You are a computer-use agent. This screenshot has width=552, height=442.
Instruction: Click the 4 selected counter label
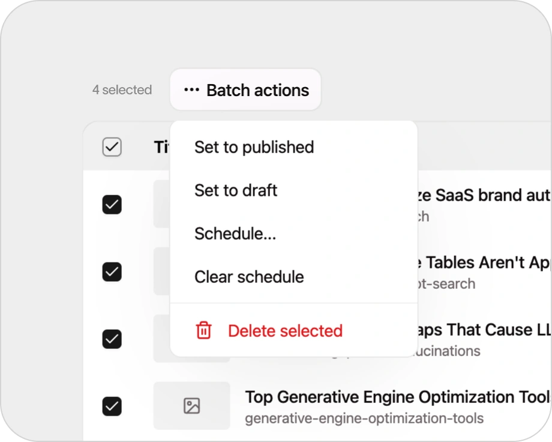click(x=122, y=89)
